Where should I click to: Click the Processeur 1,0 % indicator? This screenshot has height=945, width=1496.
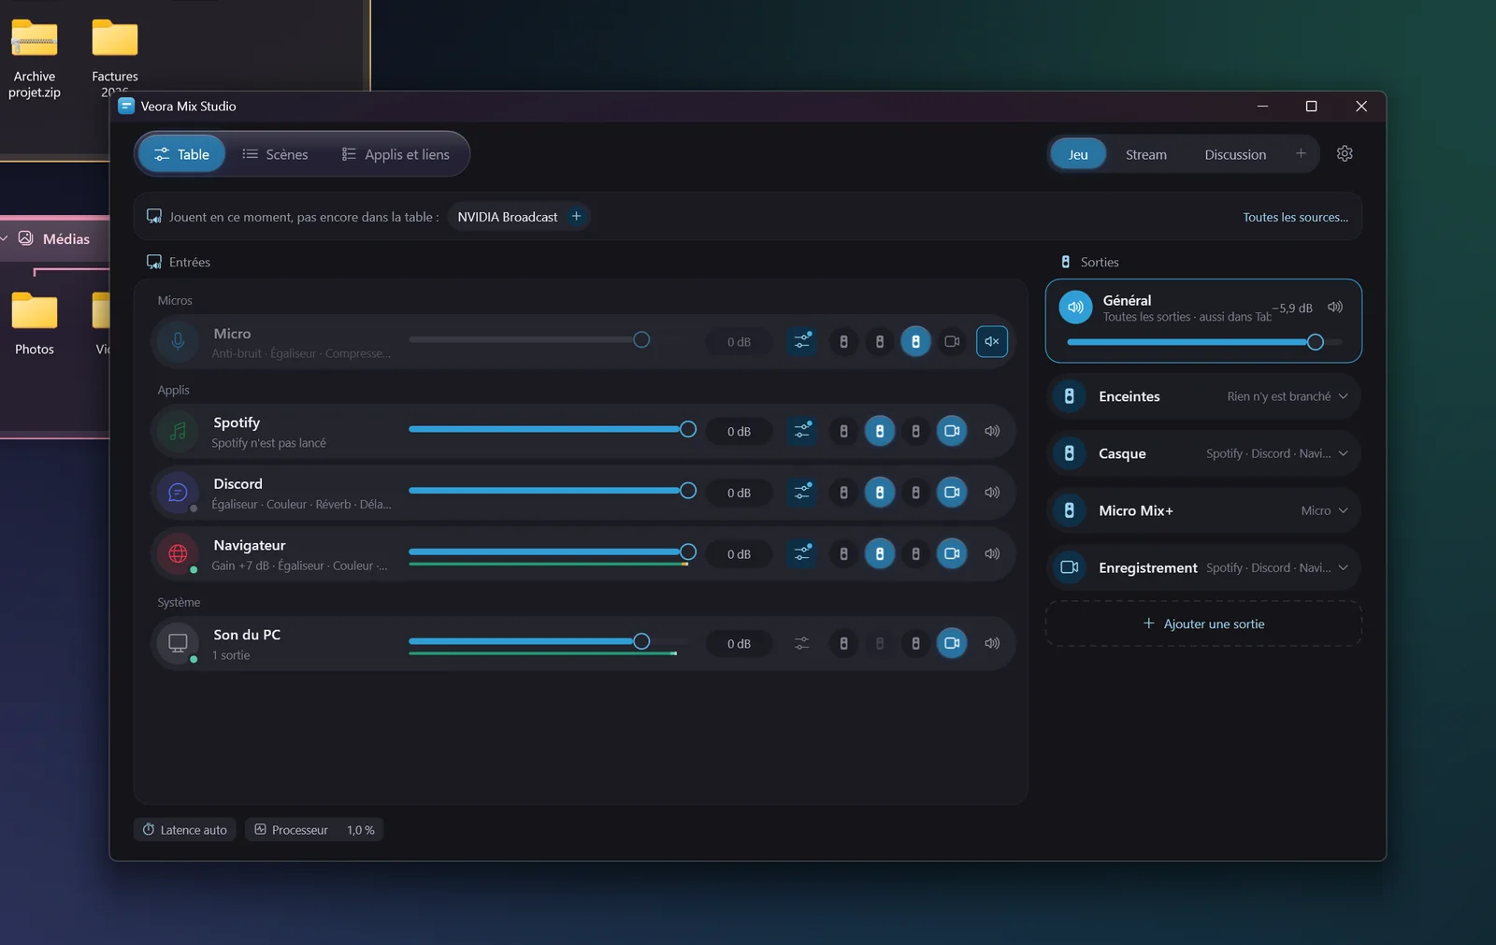314,830
